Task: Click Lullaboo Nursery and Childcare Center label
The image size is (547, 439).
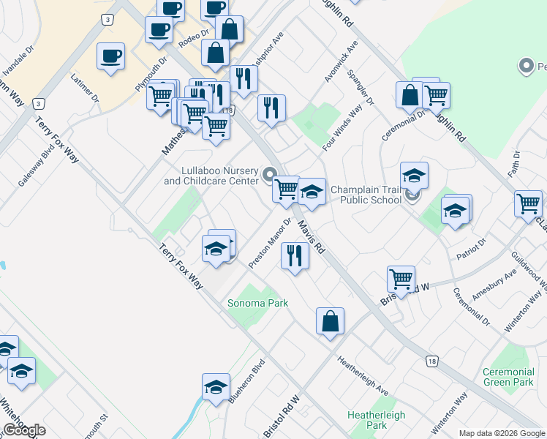Action: click(211, 176)
